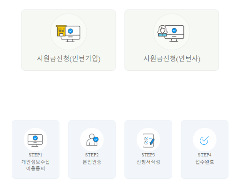The height and width of the screenshot is (185, 234).
Task: Select the 개인정보수집 이용동의 text
Action: point(36,165)
